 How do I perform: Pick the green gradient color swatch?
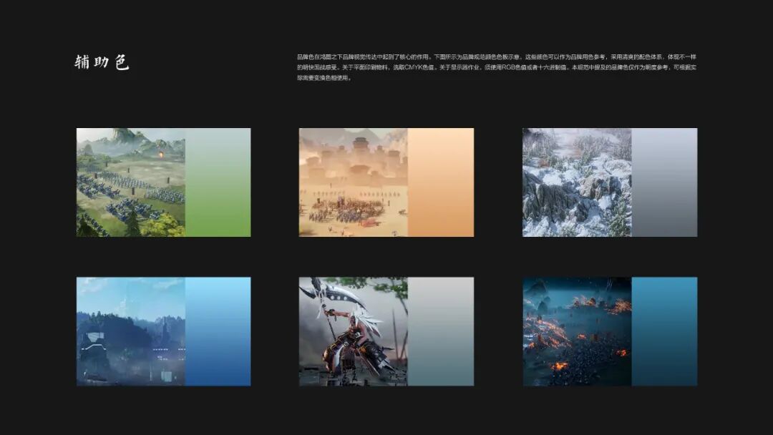point(218,182)
